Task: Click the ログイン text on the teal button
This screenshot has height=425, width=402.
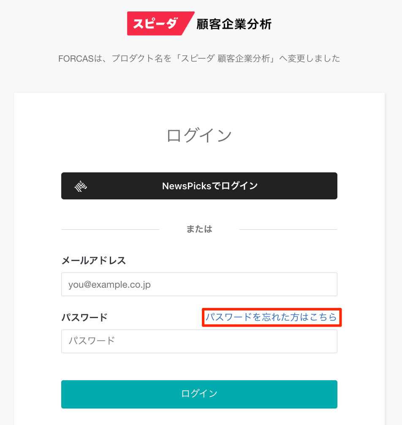Action: [199, 394]
